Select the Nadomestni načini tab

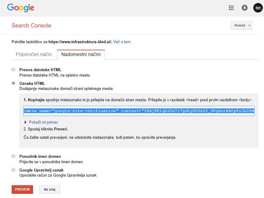81,54
